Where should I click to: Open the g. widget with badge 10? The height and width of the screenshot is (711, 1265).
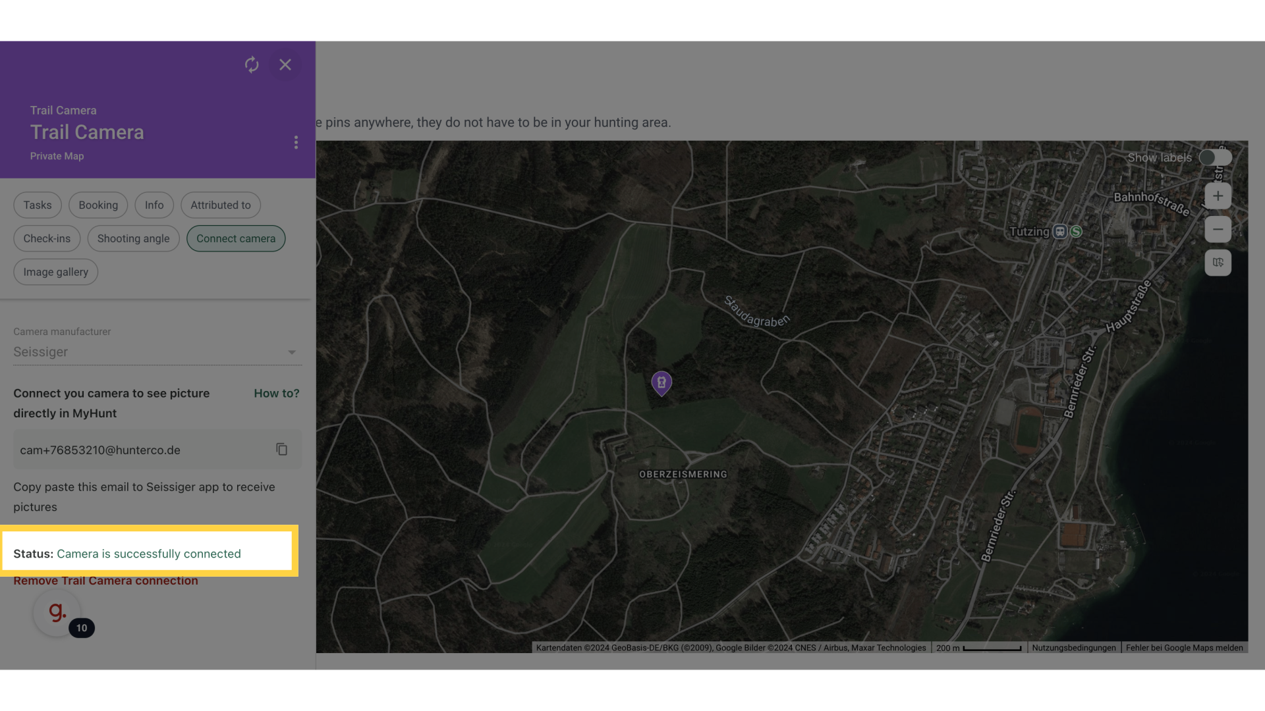(57, 613)
